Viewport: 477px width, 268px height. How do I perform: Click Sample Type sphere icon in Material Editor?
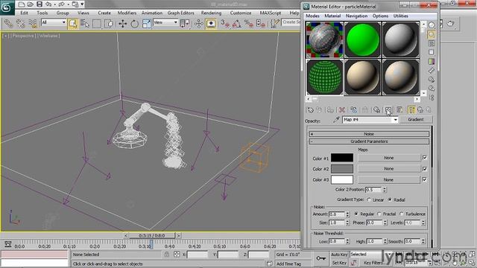(x=432, y=25)
